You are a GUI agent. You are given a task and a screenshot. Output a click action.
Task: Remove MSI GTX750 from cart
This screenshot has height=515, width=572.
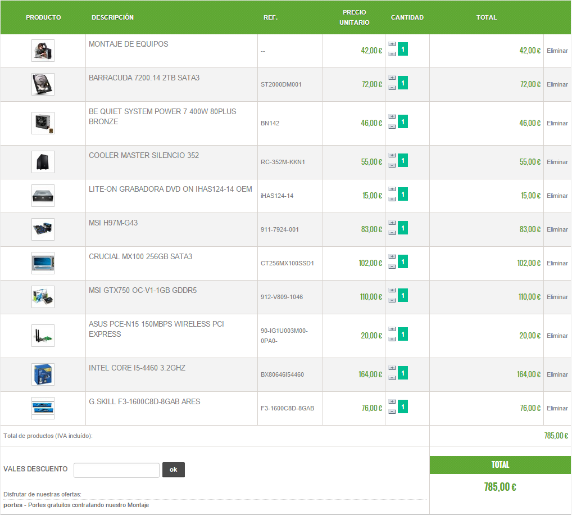pyautogui.click(x=557, y=297)
